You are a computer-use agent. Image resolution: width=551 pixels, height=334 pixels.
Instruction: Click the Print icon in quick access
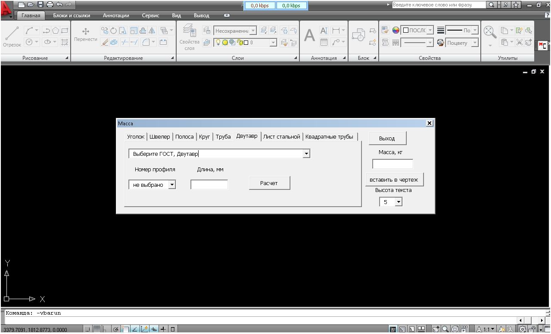[x=50, y=5]
